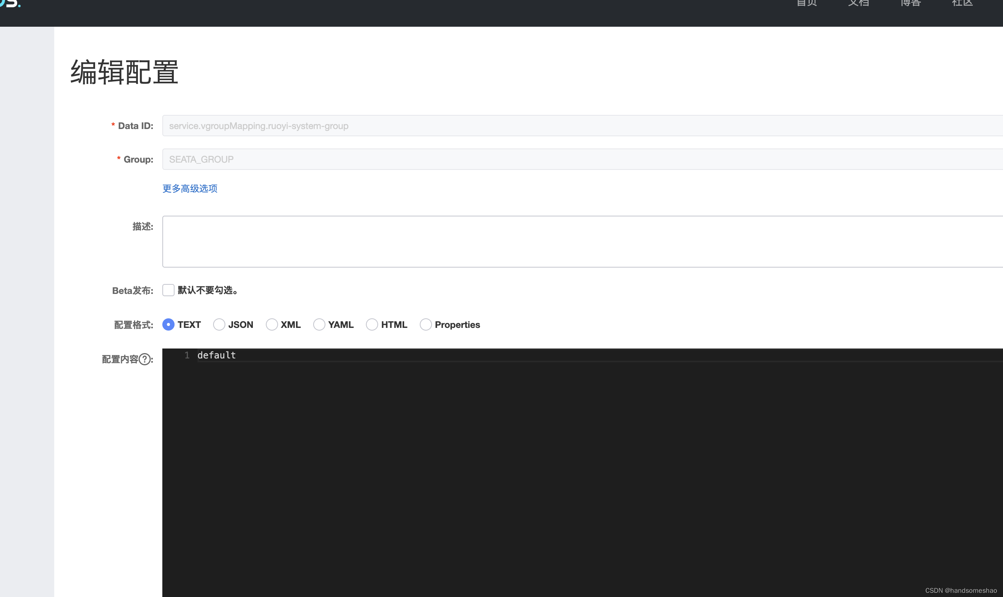The width and height of the screenshot is (1003, 597).
Task: Select TEXT format radio button
Action: pyautogui.click(x=168, y=324)
